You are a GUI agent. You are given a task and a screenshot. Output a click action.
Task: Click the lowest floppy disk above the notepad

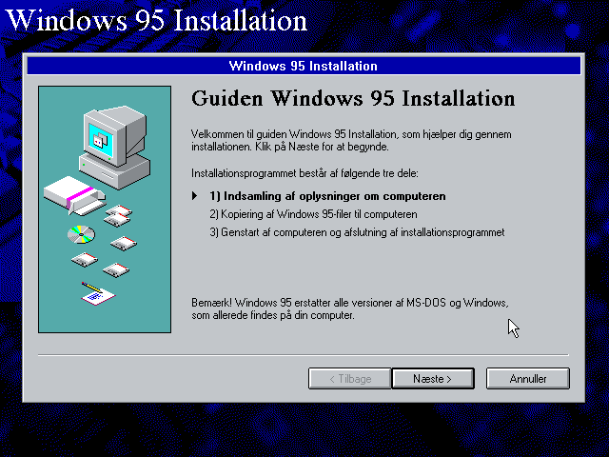click(116, 270)
